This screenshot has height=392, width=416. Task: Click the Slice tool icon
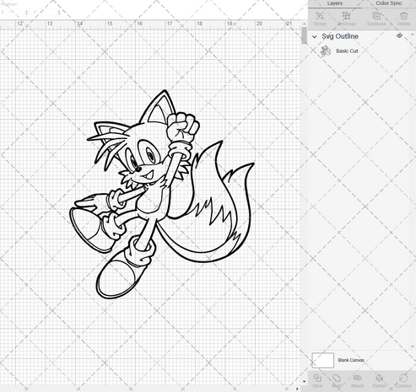(317, 378)
